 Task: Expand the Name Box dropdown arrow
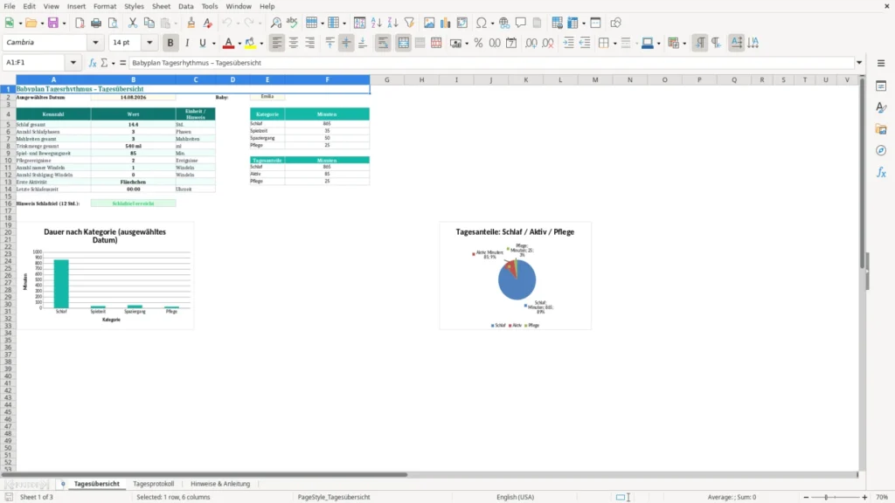pos(73,63)
